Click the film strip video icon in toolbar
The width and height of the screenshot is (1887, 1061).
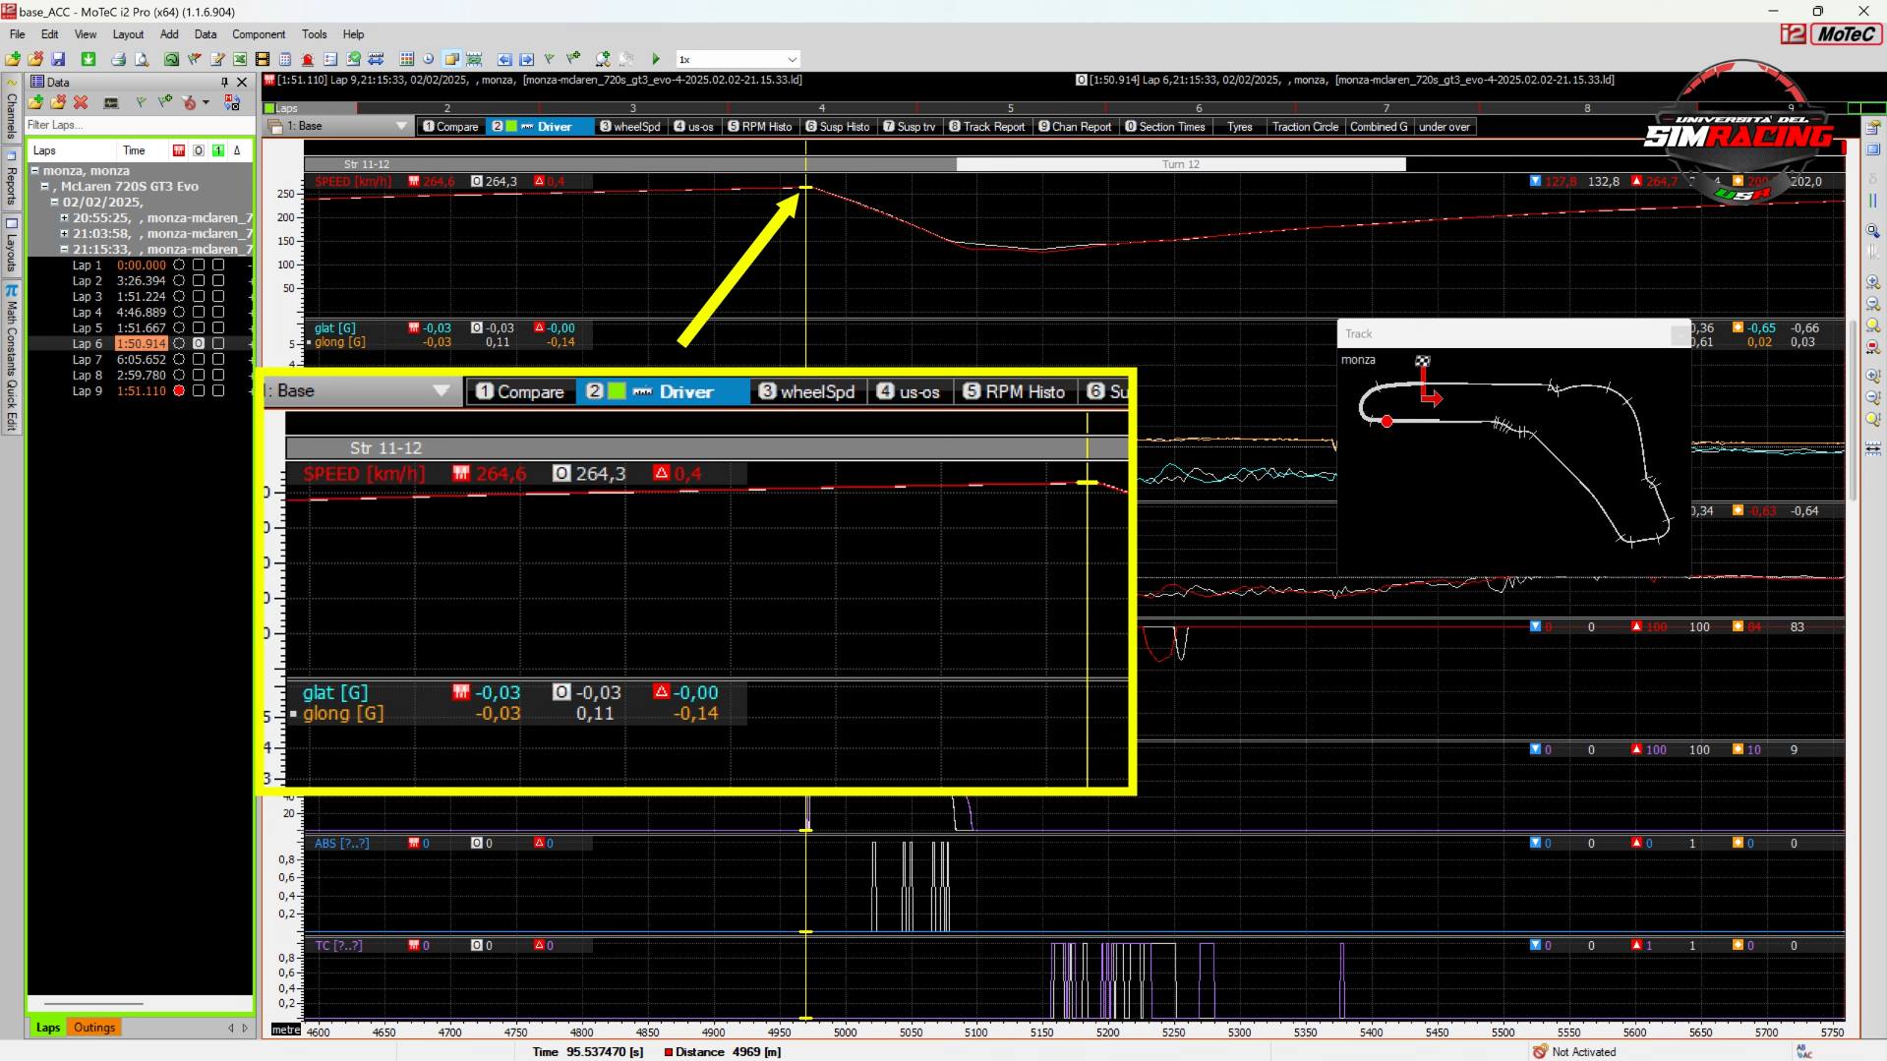263,59
